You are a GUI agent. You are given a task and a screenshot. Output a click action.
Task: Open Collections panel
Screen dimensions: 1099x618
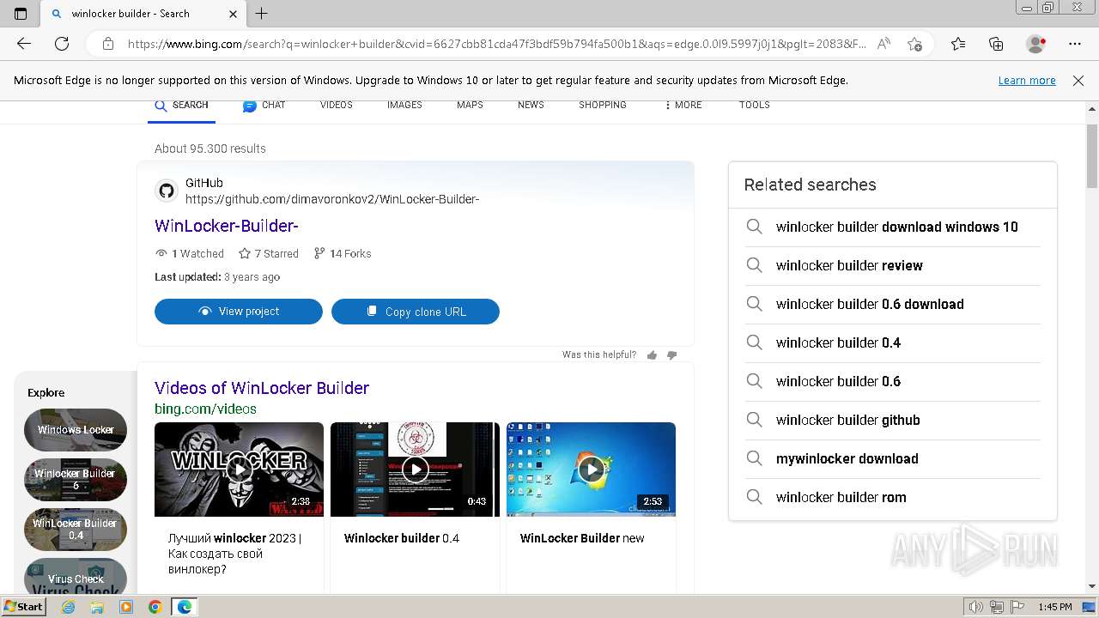pyautogui.click(x=996, y=44)
